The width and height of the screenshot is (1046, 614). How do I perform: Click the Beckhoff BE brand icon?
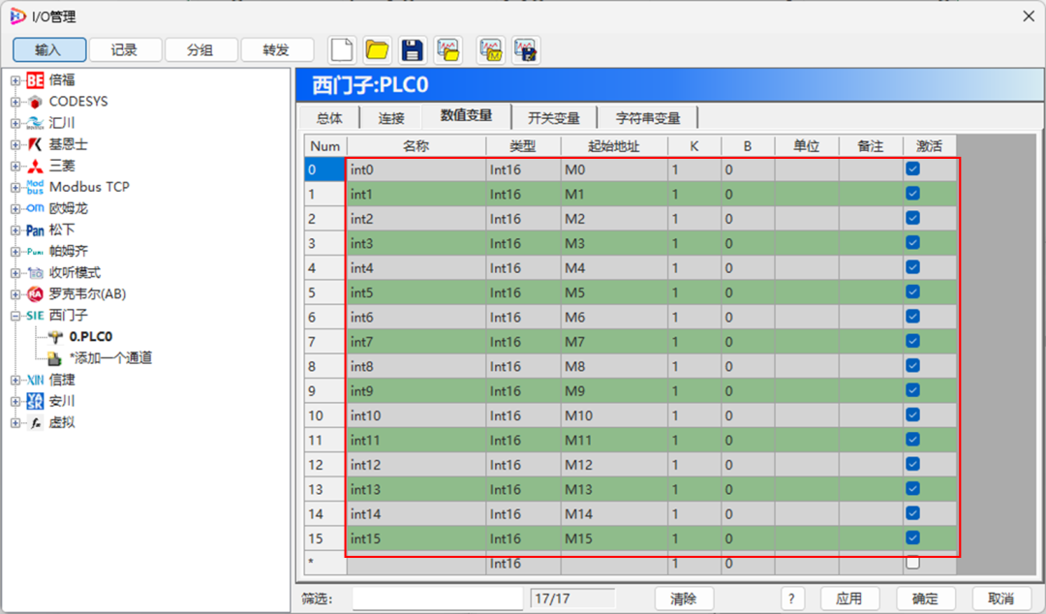point(35,80)
